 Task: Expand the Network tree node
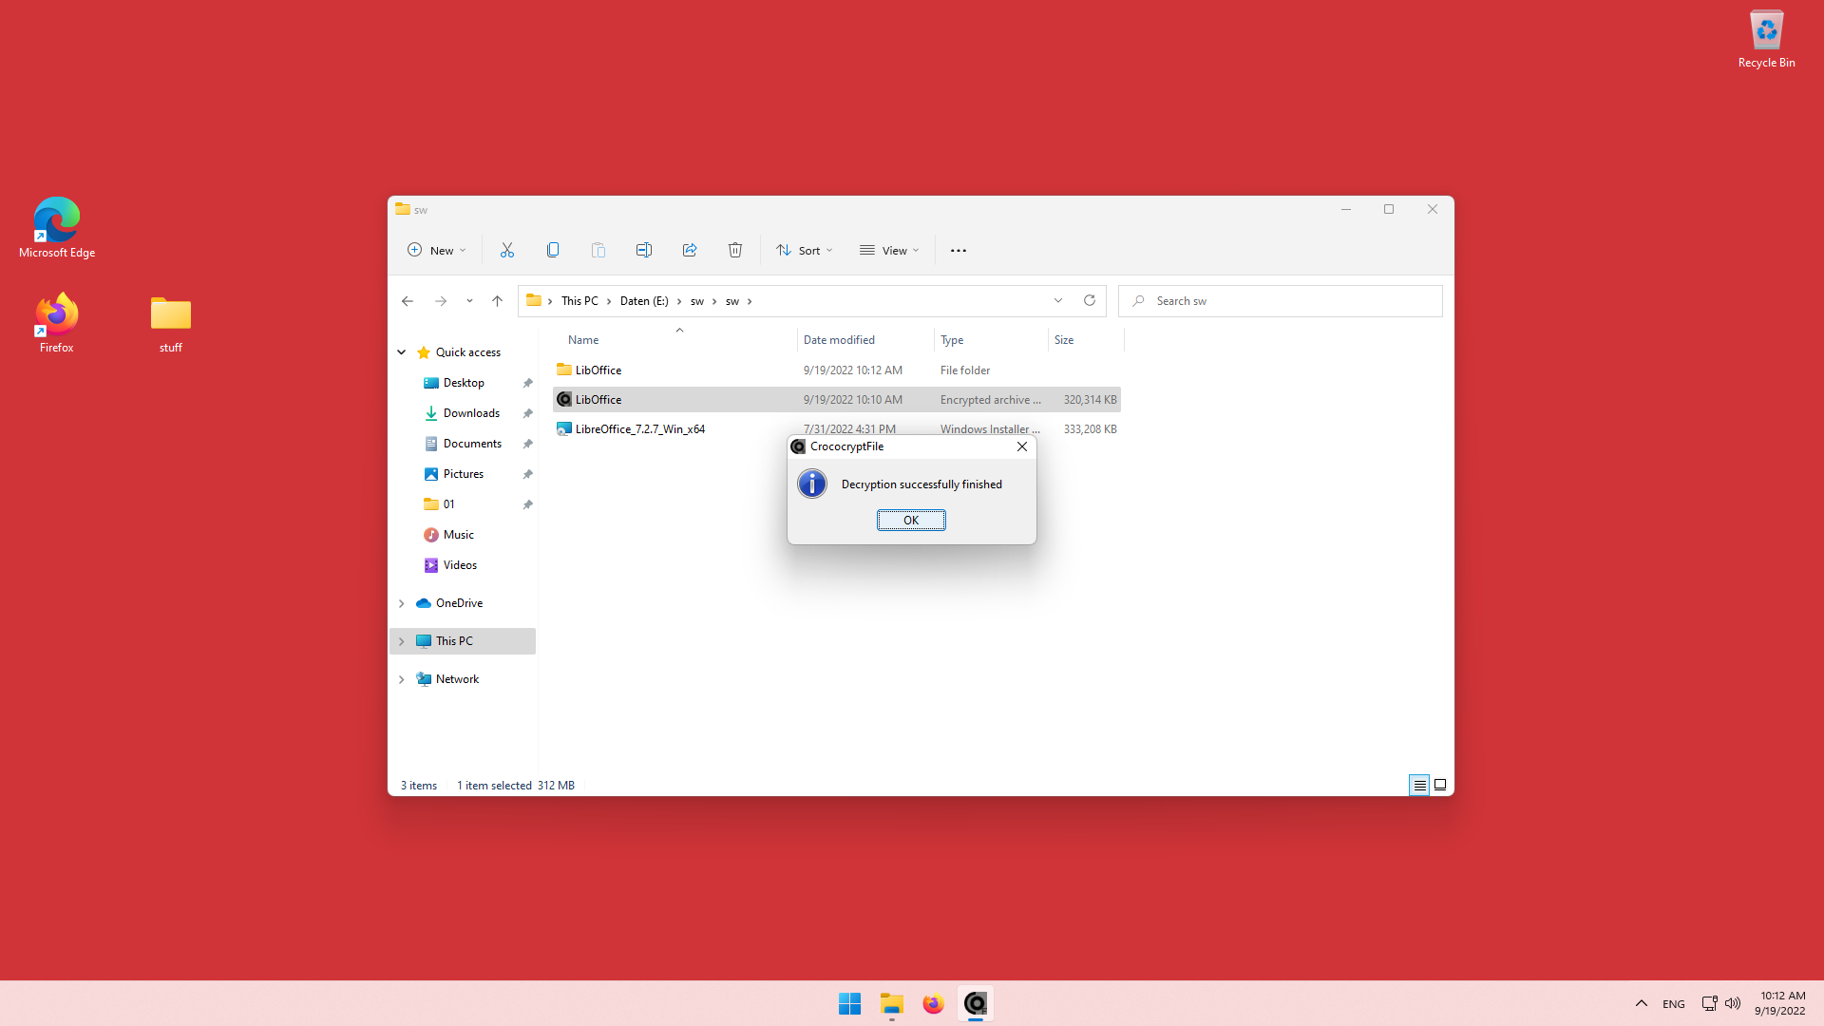click(x=402, y=679)
